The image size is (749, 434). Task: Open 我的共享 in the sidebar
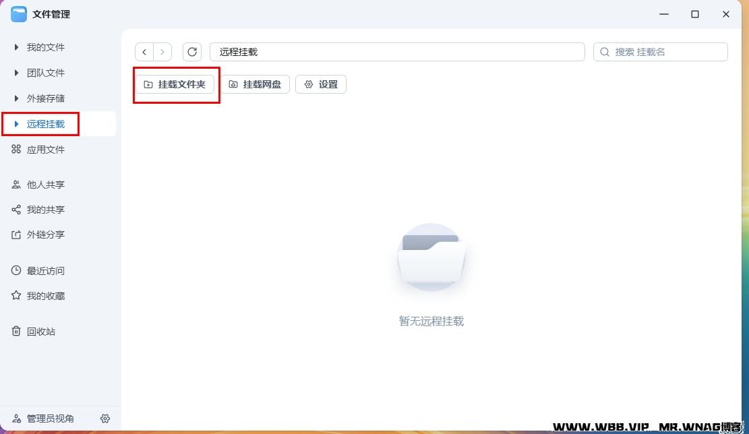tap(45, 210)
